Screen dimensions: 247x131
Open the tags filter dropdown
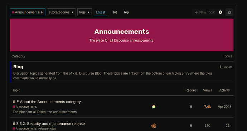point(84,12)
